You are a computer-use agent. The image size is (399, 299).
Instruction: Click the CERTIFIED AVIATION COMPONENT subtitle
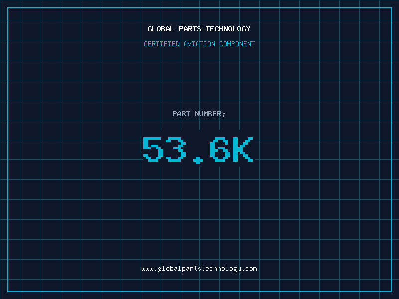pos(199,44)
